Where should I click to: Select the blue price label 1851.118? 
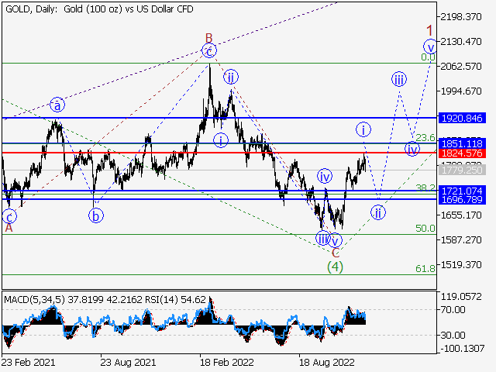[x=462, y=143]
